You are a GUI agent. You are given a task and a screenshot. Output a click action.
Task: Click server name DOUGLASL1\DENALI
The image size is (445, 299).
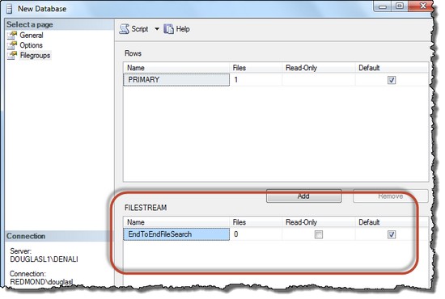click(44, 259)
